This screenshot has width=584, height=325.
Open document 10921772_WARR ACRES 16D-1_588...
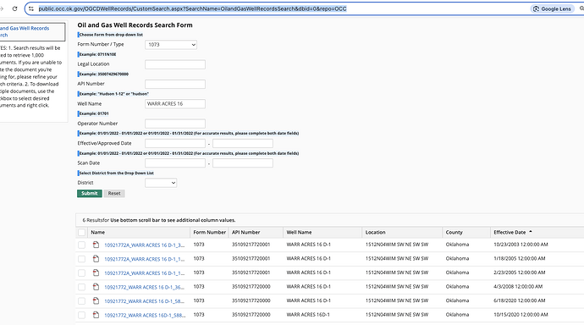pos(145,316)
